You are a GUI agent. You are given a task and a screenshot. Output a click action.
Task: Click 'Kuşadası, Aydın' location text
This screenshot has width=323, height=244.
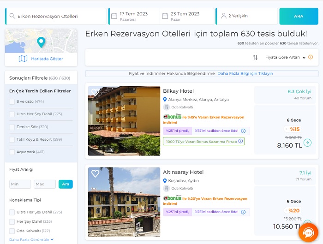184,181
